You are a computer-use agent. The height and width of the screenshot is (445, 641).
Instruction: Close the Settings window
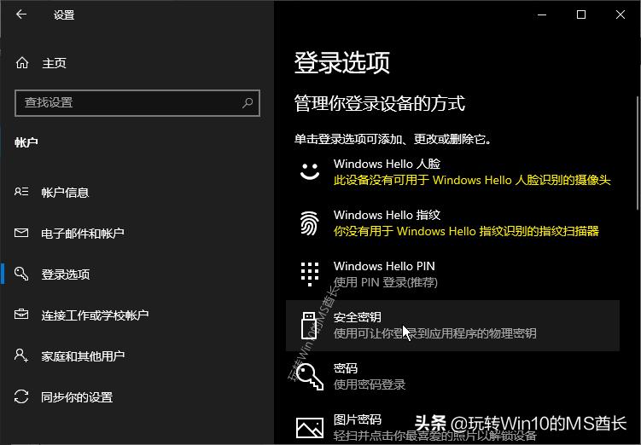tap(621, 14)
